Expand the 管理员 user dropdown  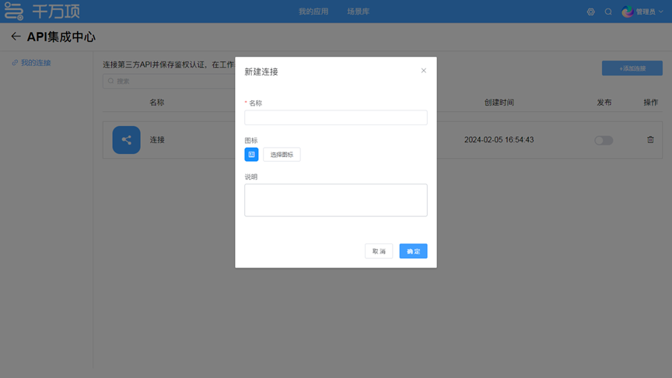tap(649, 12)
